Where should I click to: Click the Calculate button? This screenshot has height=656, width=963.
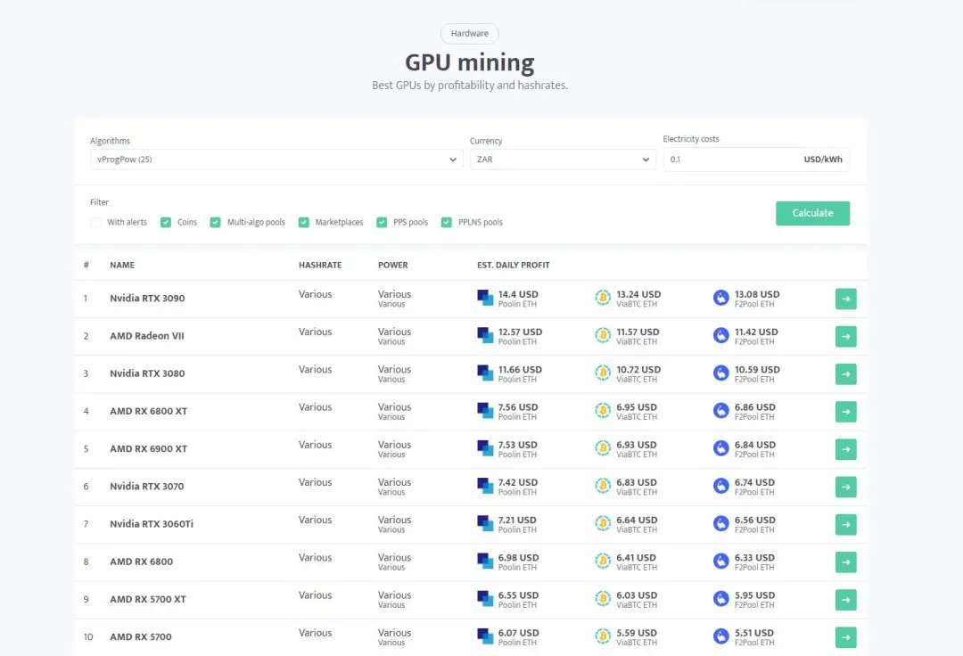click(x=812, y=213)
